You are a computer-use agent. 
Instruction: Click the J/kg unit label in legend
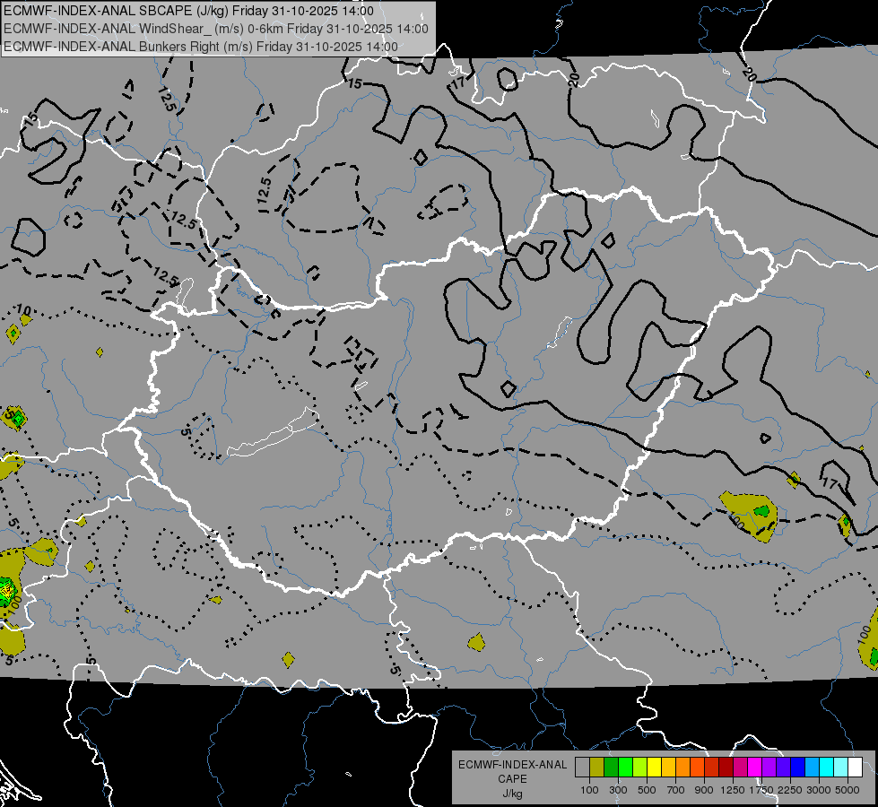(x=512, y=794)
